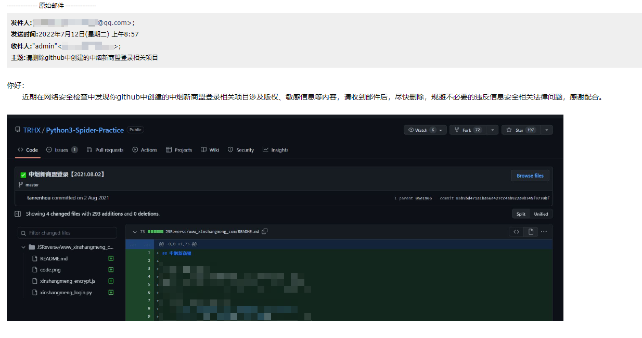The image size is (642, 338).
Task: Click the green added badge for README.md
Action: click(x=111, y=259)
